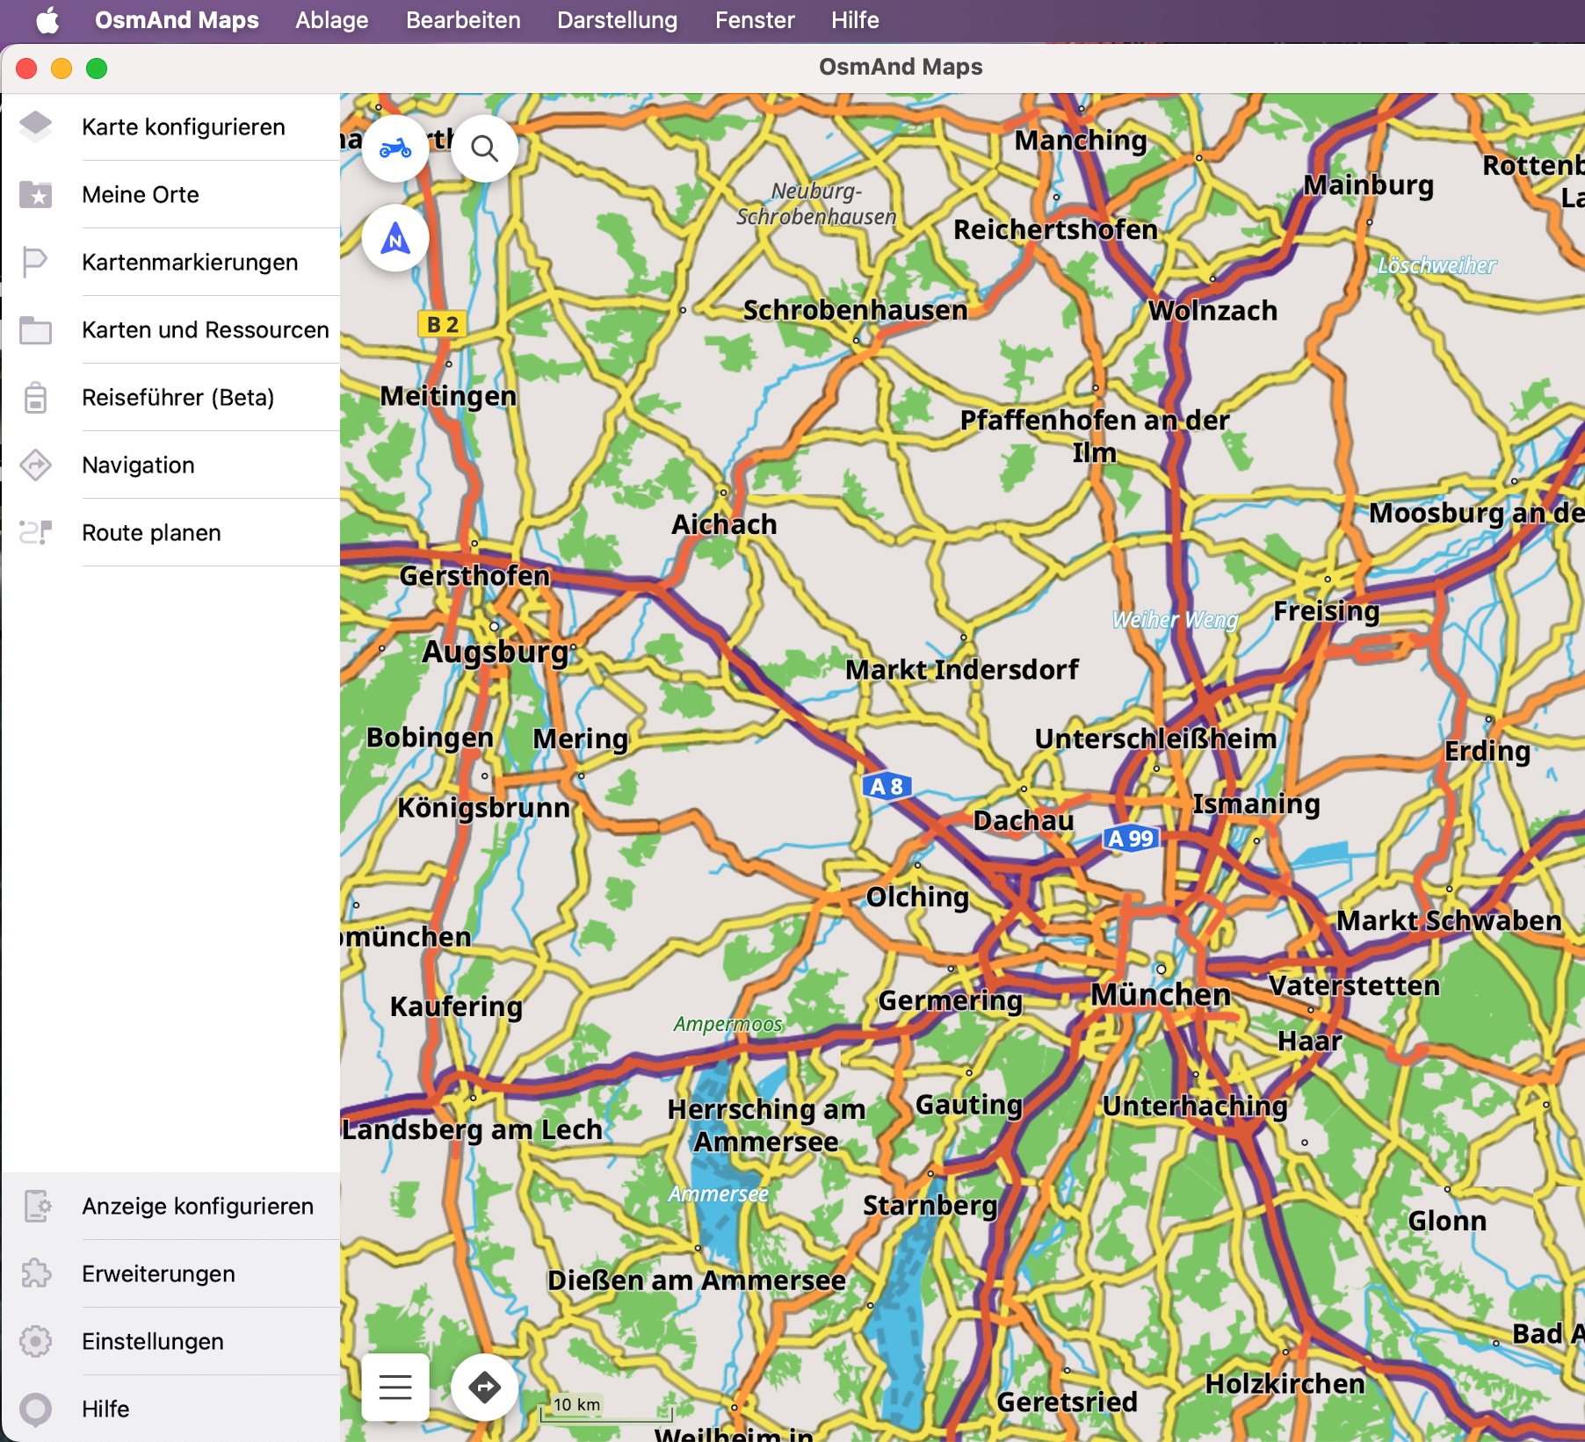
Task: Click the Reiseführer backpack icon
Action: point(35,397)
